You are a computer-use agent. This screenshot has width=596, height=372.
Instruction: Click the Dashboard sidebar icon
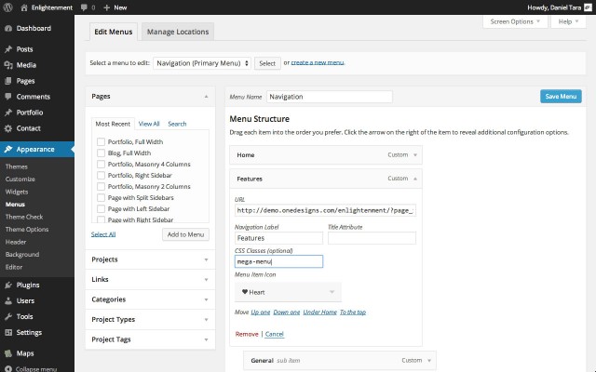tap(7, 29)
